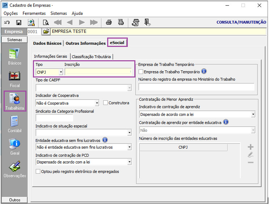The image size is (269, 205).
Task: Open the Ferramentas menu
Action: [34, 13]
